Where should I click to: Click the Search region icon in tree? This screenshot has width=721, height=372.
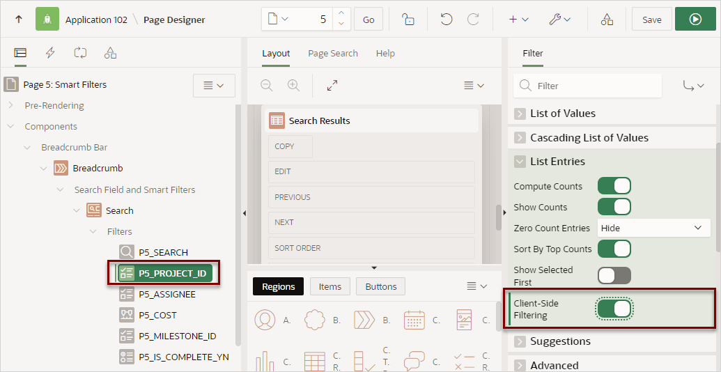pos(94,210)
